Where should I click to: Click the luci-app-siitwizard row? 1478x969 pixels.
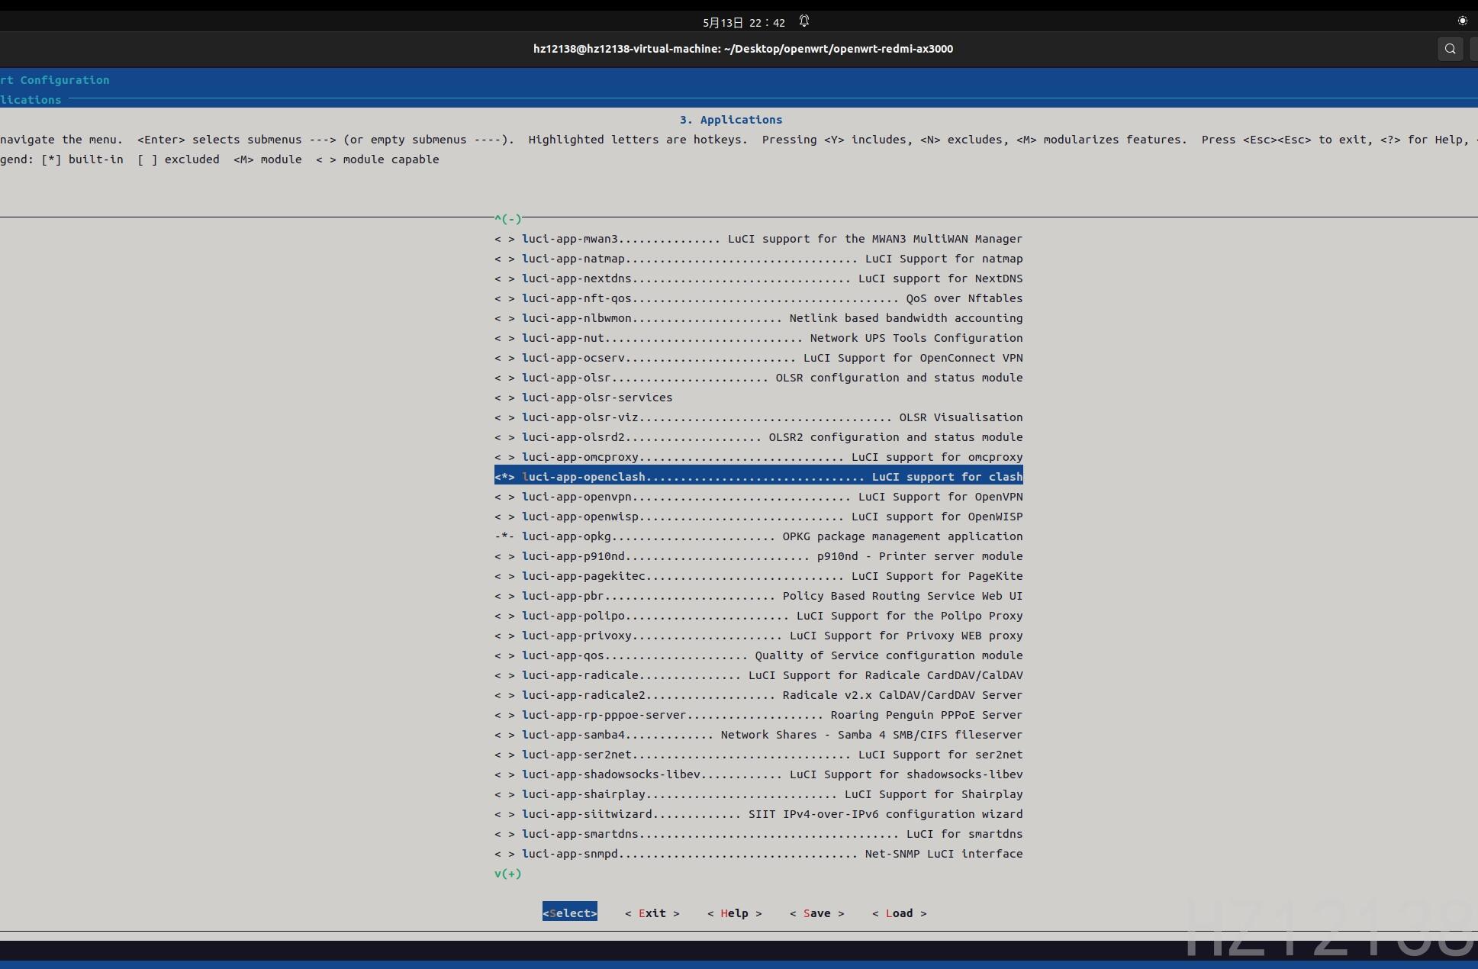[758, 814]
